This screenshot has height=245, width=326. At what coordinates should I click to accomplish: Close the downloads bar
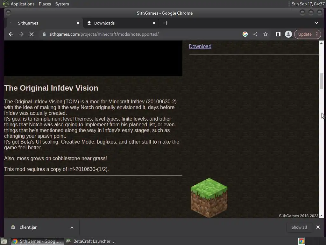(x=318, y=227)
